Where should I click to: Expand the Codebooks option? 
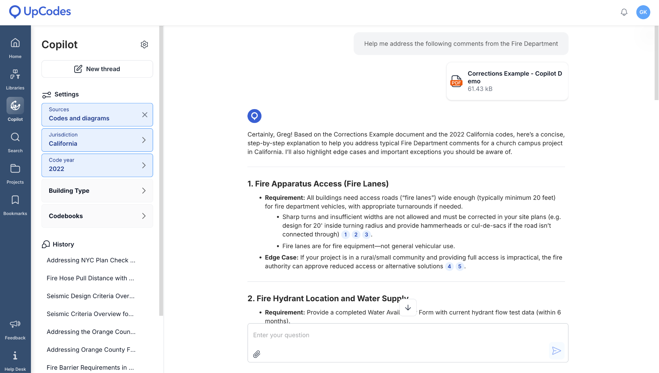97,216
